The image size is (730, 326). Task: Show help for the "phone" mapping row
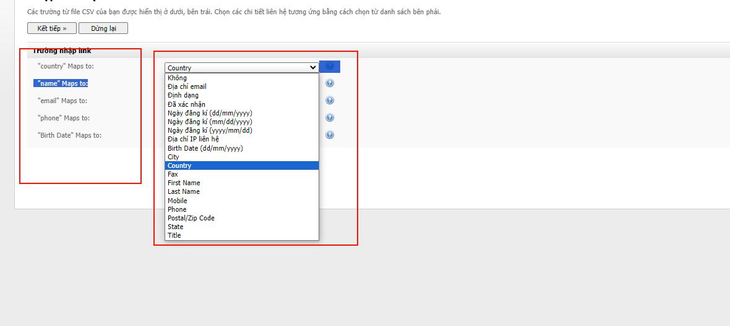click(330, 118)
